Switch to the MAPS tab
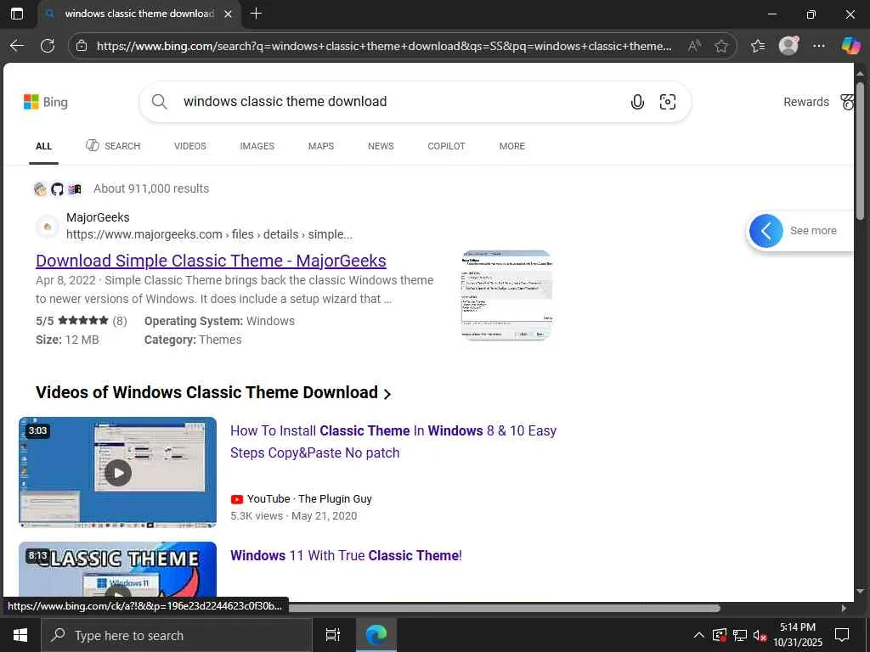Viewport: 870px width, 652px height. coord(320,146)
